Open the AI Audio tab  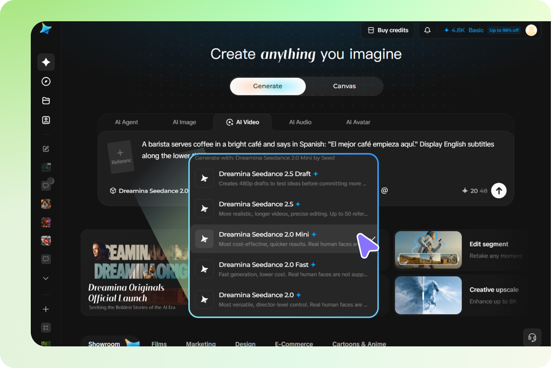pos(300,122)
